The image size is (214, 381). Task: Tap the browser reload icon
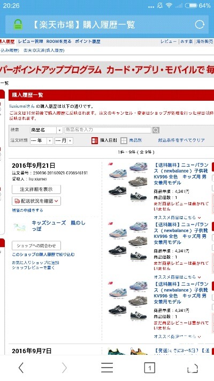pos(200,25)
